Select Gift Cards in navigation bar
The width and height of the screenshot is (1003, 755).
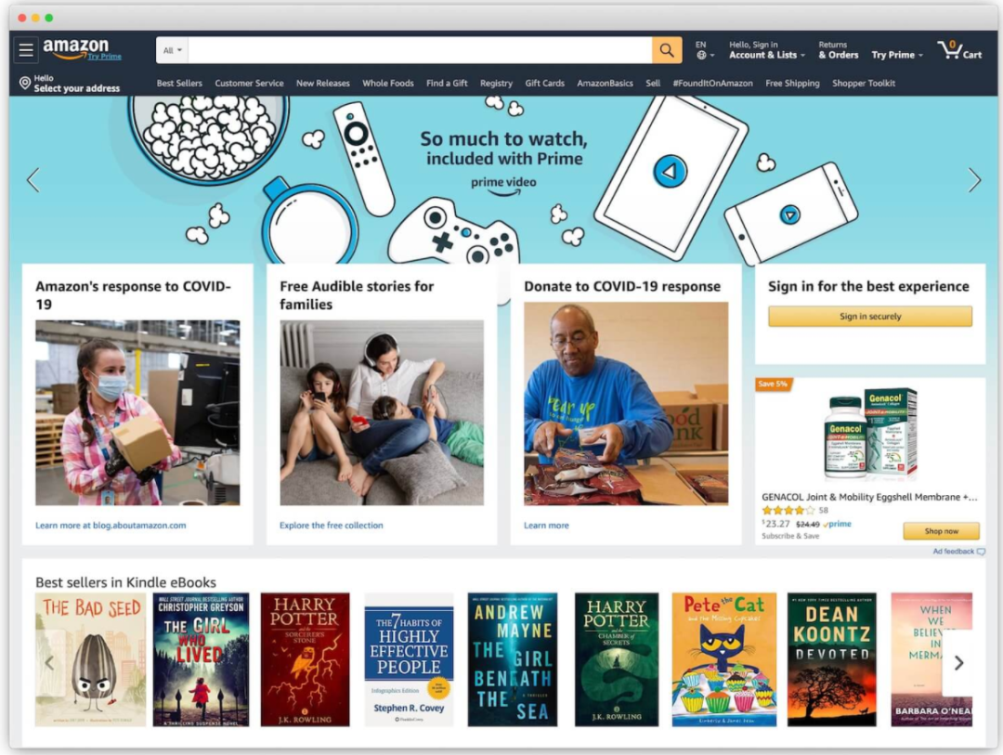[544, 84]
